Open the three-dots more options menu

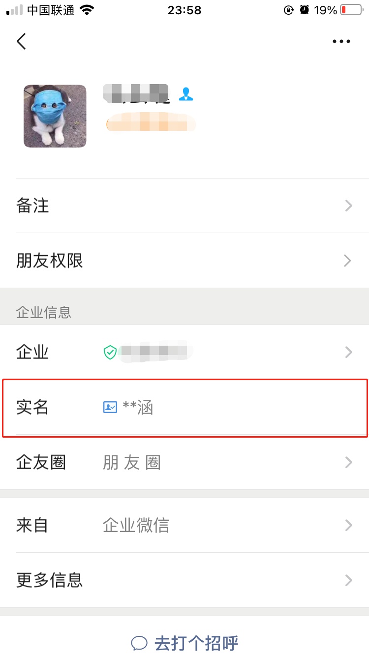[341, 42]
